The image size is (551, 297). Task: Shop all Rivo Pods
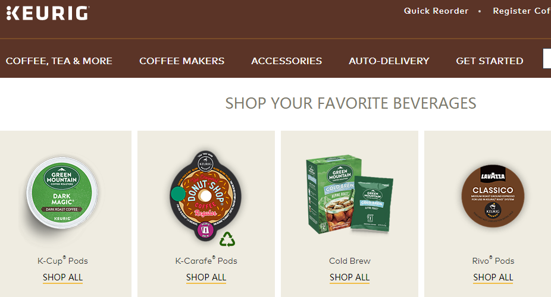pos(493,277)
